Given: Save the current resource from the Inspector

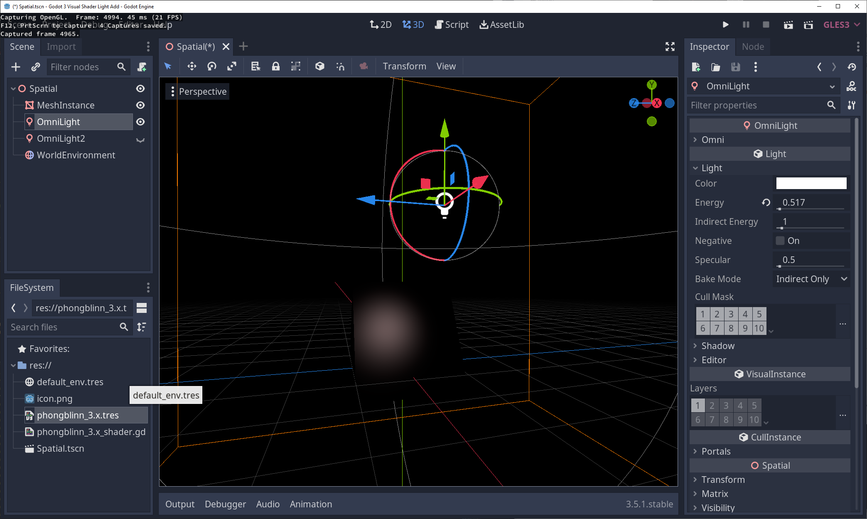Looking at the screenshot, I should pos(736,66).
